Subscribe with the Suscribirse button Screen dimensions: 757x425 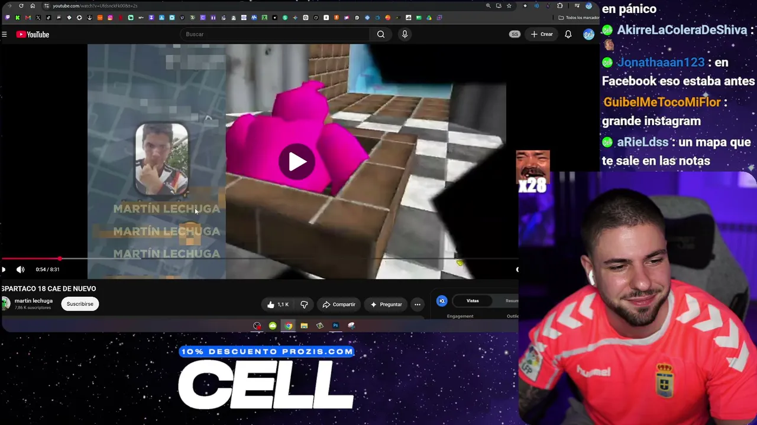pos(80,304)
